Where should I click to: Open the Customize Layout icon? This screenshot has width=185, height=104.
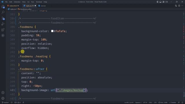(167, 2)
